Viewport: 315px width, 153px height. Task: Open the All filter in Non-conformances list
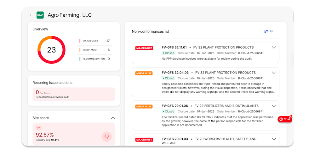click(268, 31)
